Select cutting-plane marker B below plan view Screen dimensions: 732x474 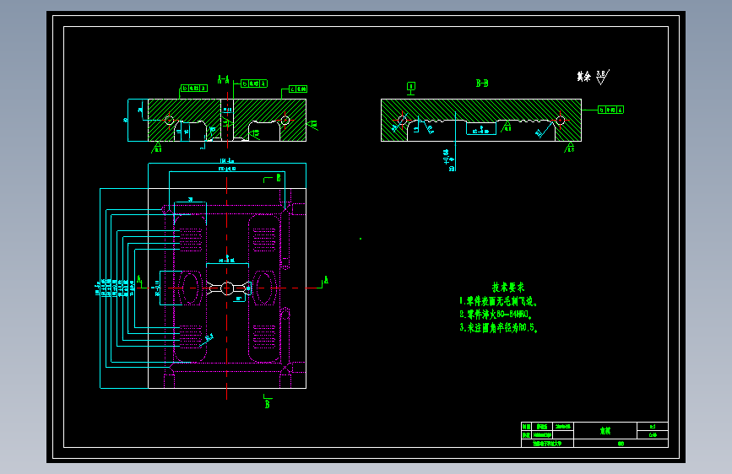click(x=268, y=401)
